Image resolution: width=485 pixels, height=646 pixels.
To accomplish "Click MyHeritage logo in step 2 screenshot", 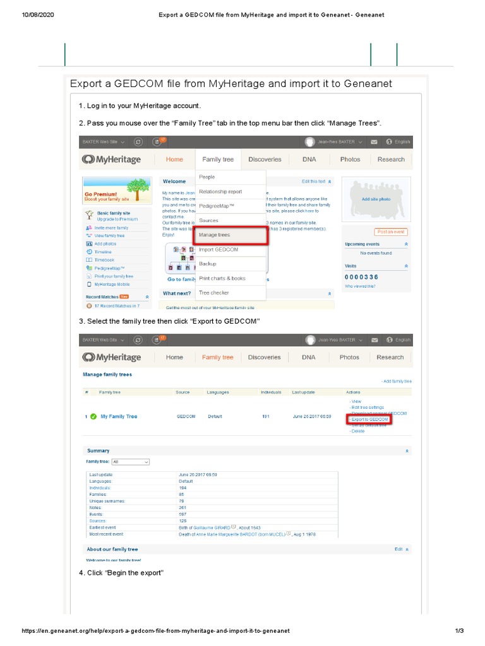I will click(111, 159).
